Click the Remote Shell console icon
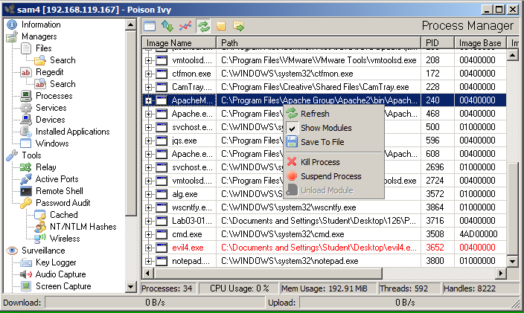The height and width of the screenshot is (313, 524). [x=26, y=191]
